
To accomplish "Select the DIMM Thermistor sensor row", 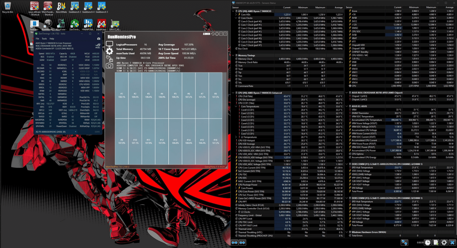I will point(400,113).
